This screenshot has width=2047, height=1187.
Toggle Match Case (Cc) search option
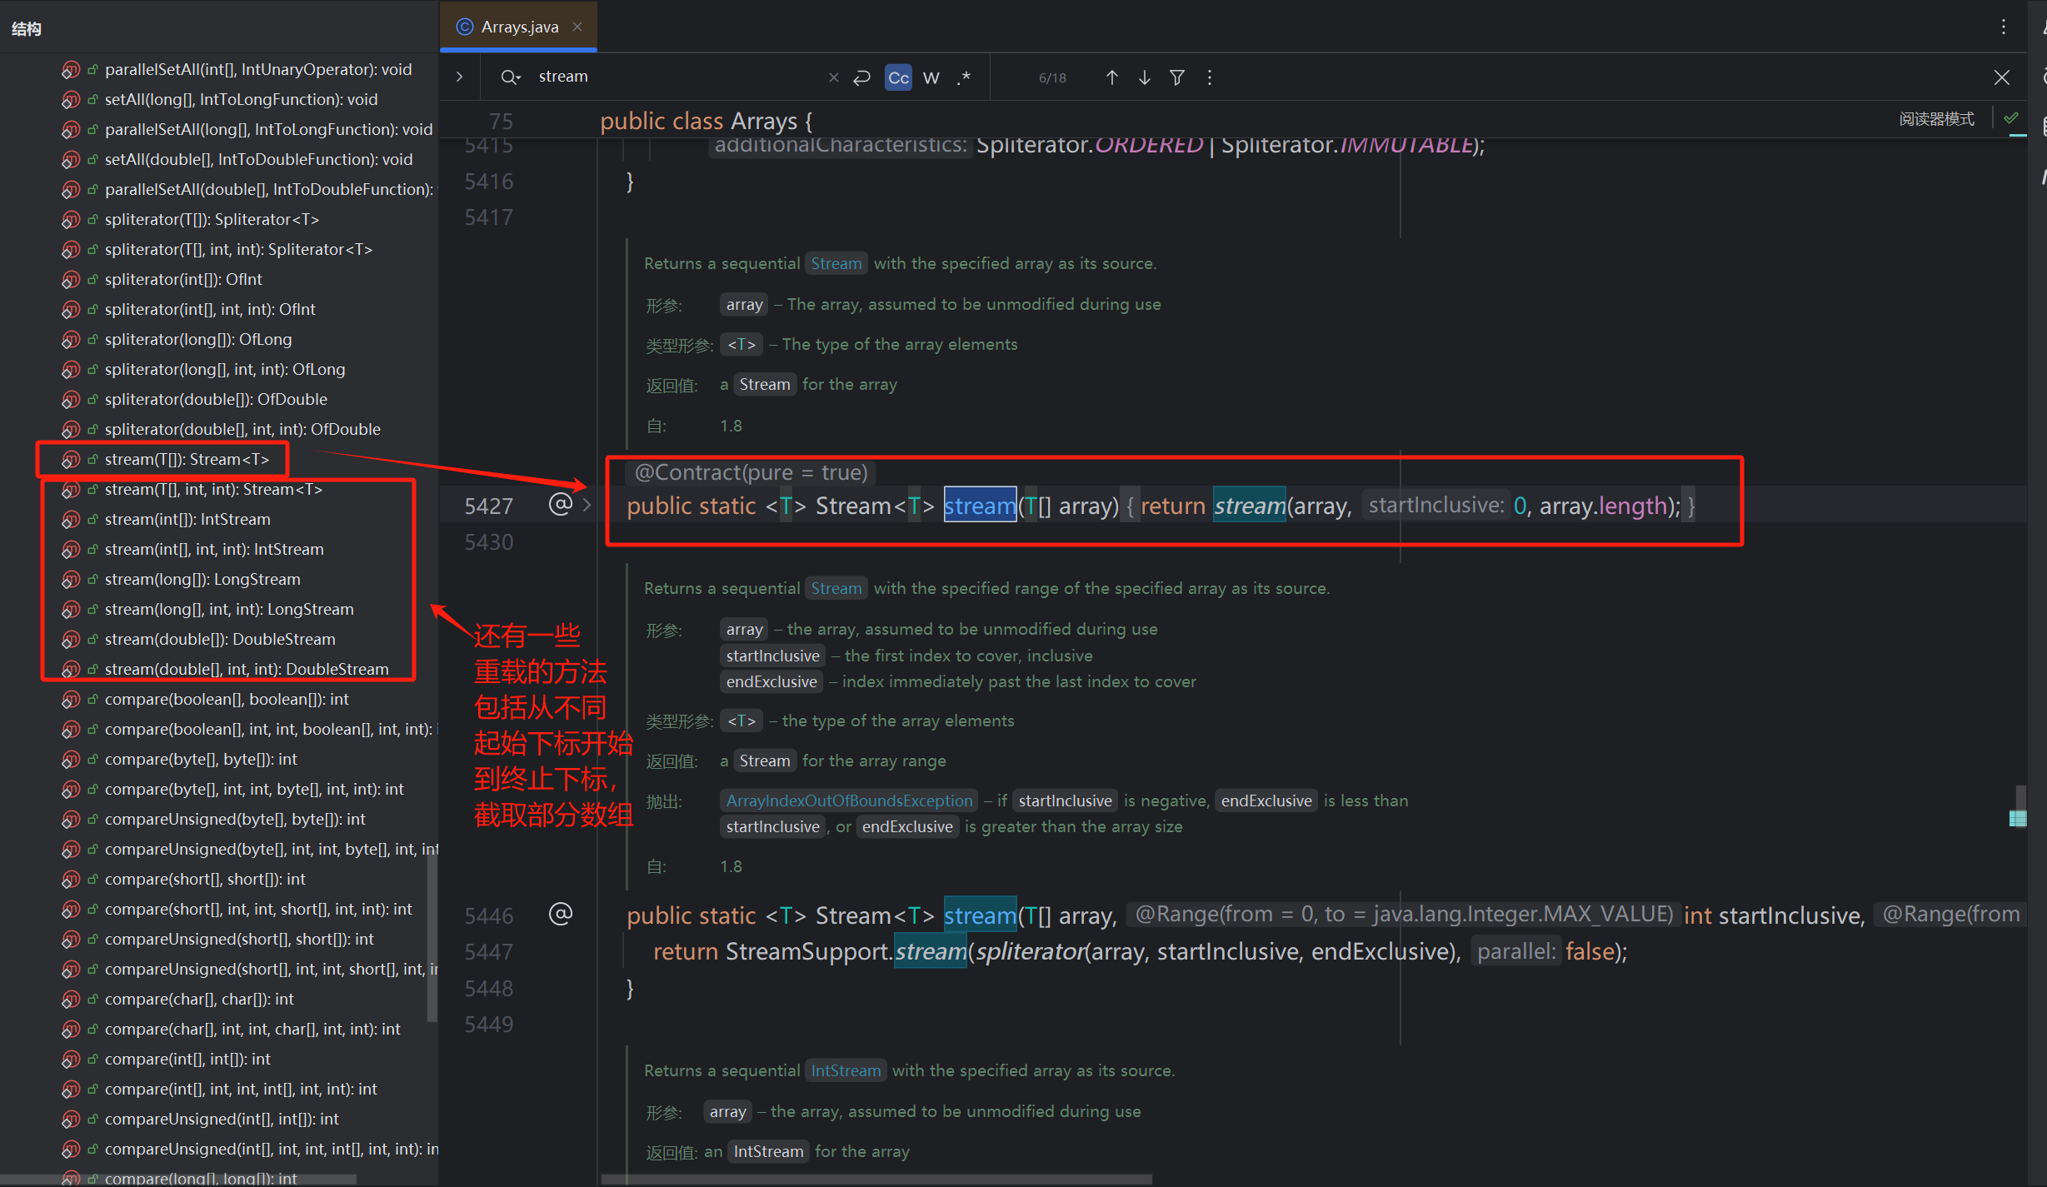click(898, 77)
